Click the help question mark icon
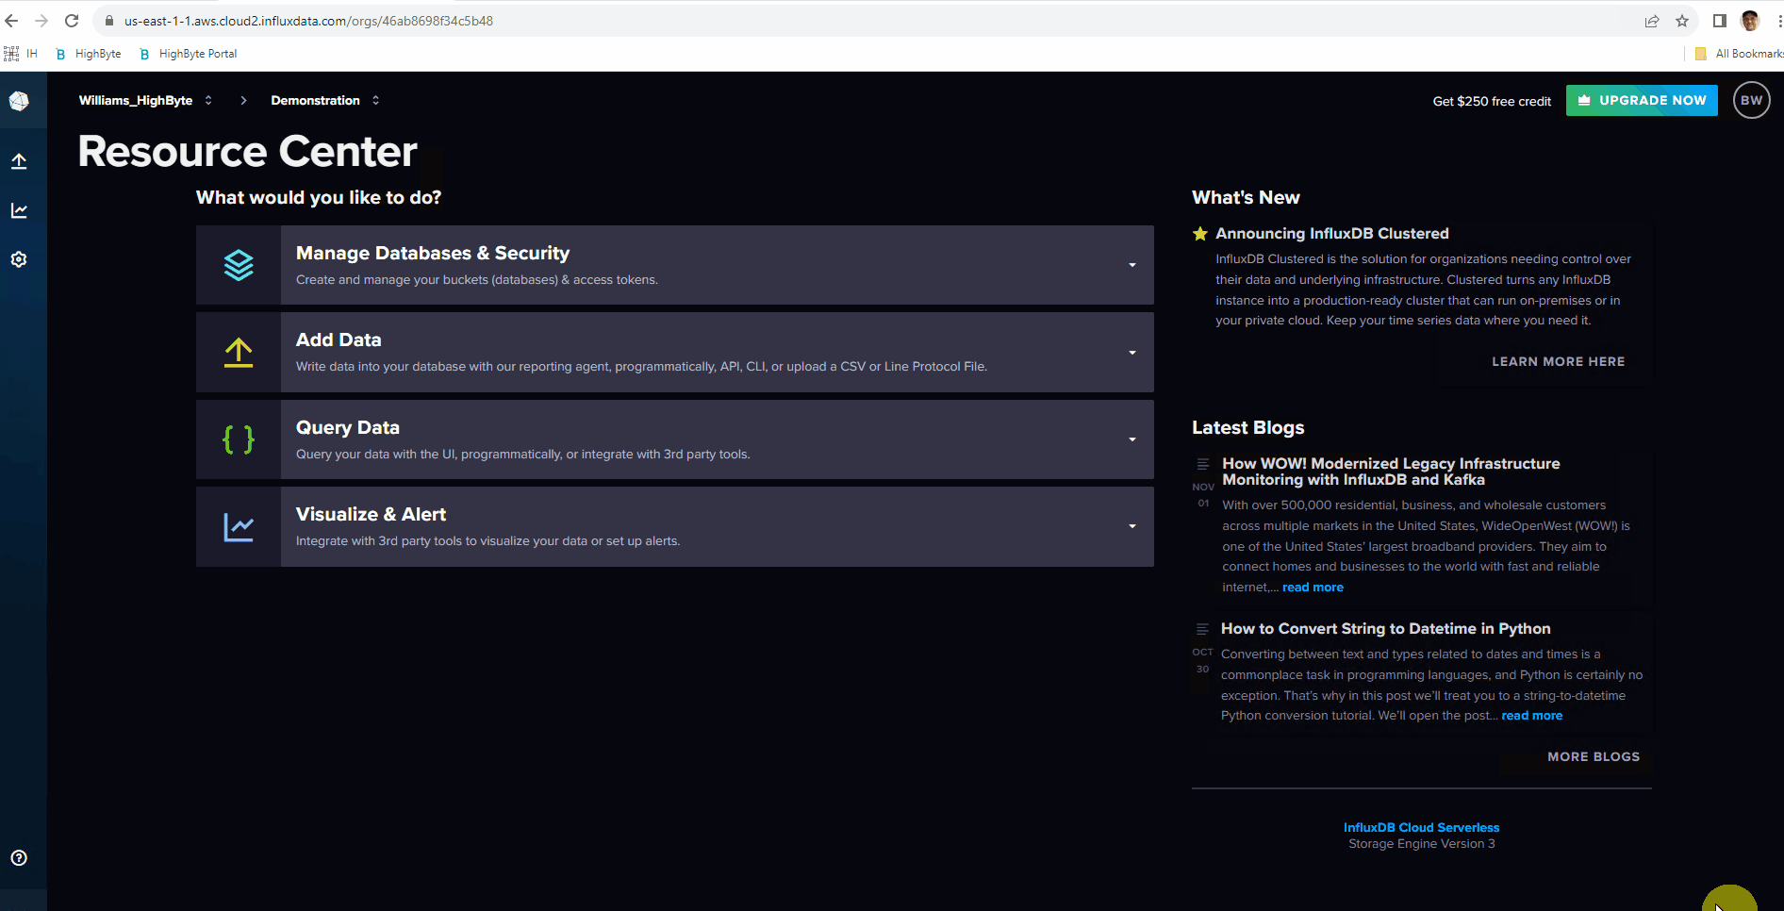The height and width of the screenshot is (911, 1784). pos(19,857)
